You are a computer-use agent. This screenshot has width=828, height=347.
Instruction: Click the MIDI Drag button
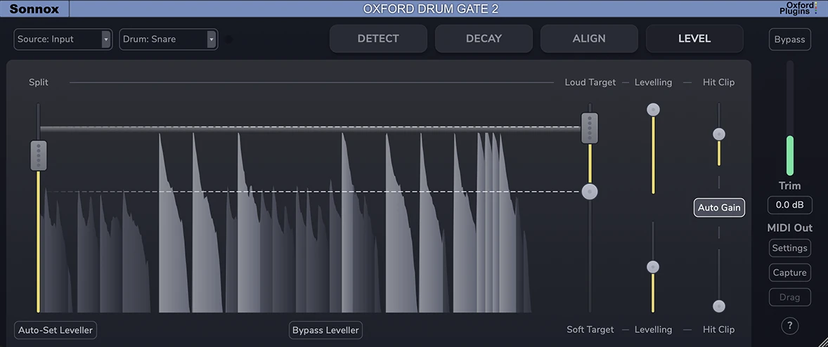pos(789,297)
